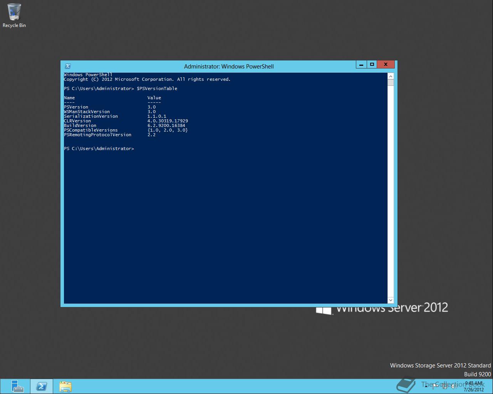
Task: Click the SerializationVersion value 1.1.0.1
Action: point(157,116)
